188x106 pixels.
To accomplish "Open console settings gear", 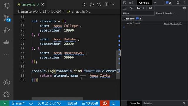I will click(184, 8).
